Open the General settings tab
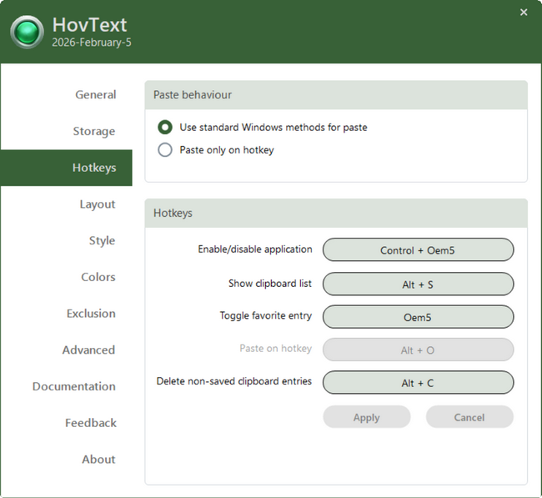The image size is (542, 498). point(95,95)
